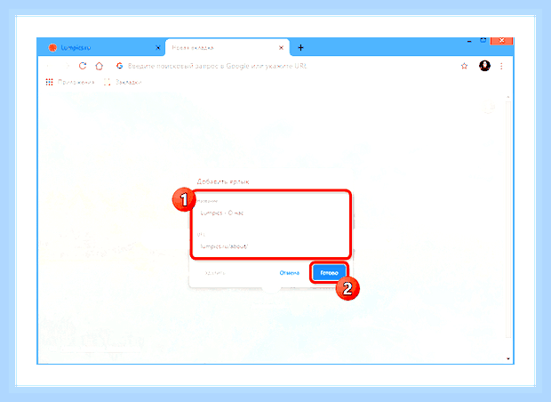Open the Приложения apps shortcut
Viewport: 551px width, 402px height.
click(70, 82)
